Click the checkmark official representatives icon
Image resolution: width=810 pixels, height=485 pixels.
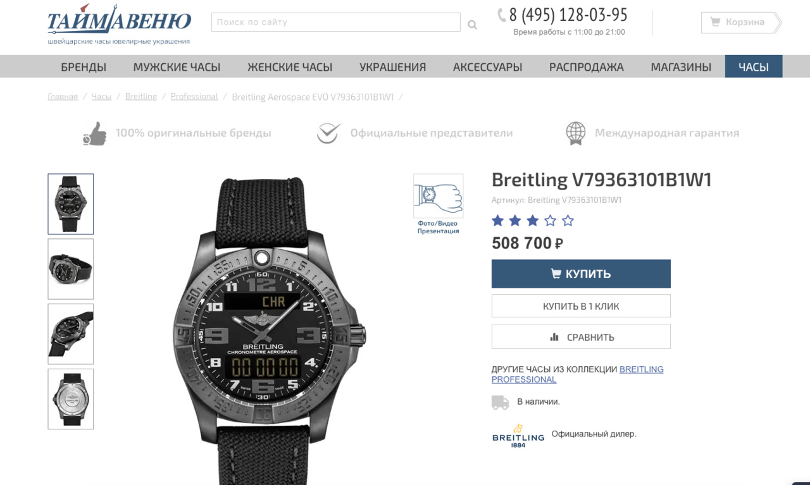coord(329,133)
